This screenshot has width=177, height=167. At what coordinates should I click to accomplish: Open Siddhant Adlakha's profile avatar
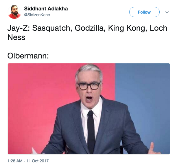click(14, 12)
